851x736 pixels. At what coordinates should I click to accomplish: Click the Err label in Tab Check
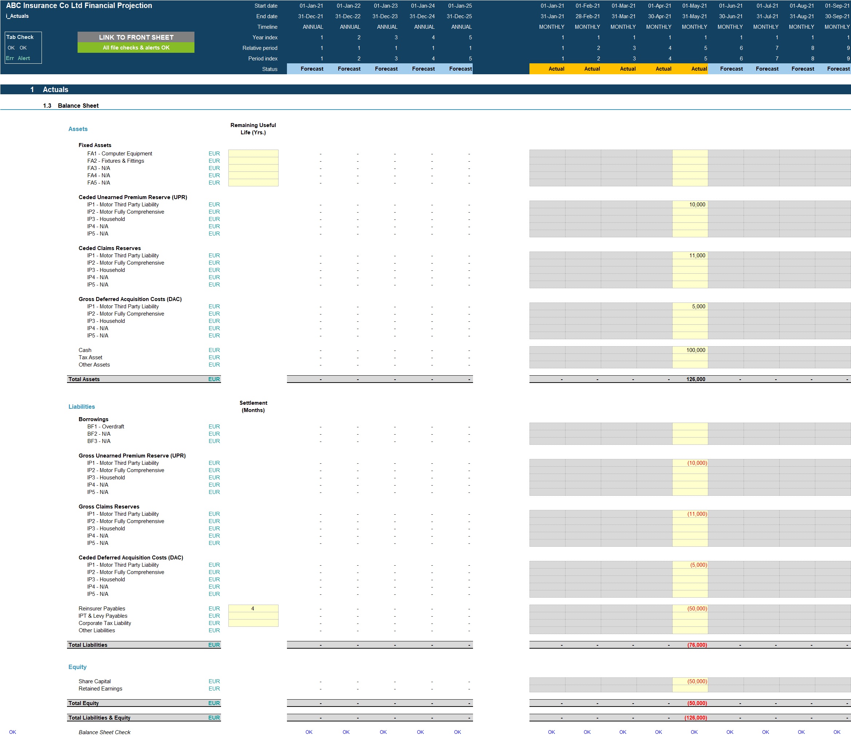click(10, 58)
